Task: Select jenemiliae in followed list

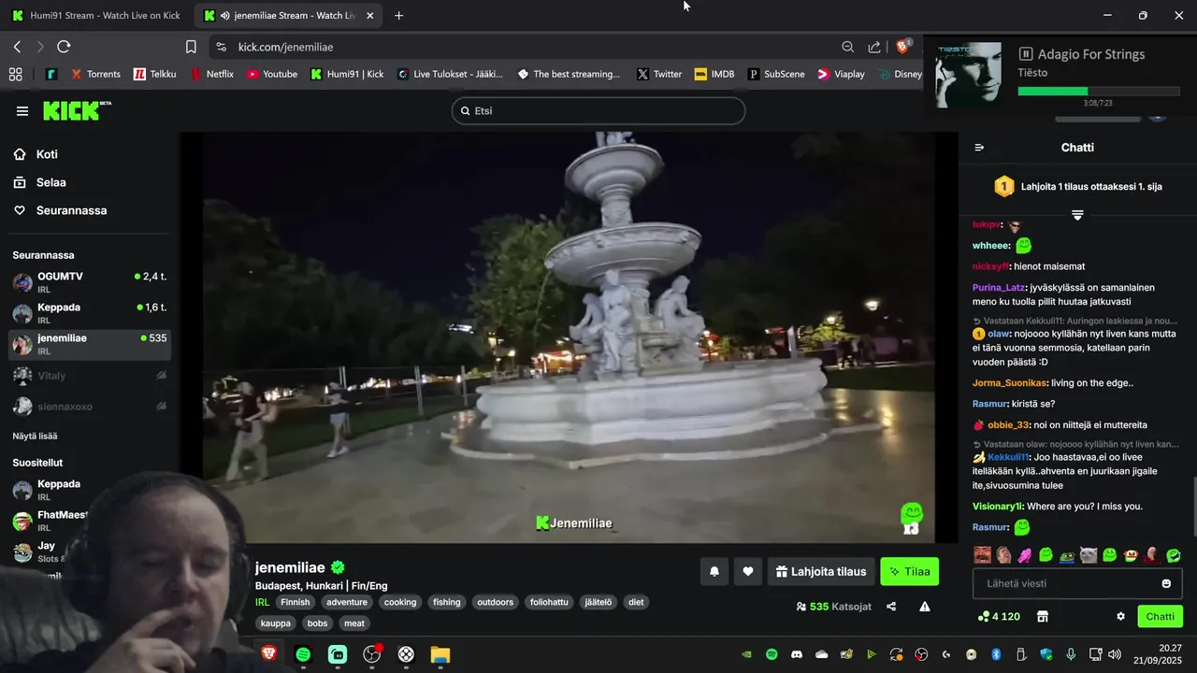Action: pos(90,344)
